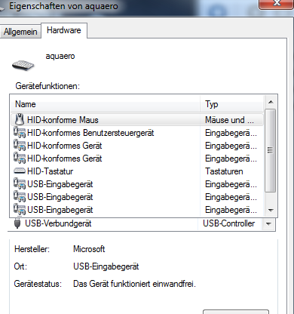Viewport: 294px width, 314px height.
Task: Sort list by Typ column header
Action: 231,104
